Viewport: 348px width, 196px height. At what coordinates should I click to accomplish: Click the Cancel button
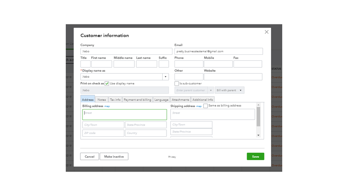[90, 157]
